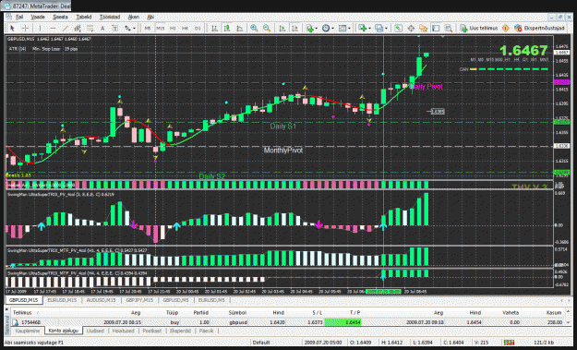
Task: Sort history by Tellimus column
Action: [x=22, y=312]
